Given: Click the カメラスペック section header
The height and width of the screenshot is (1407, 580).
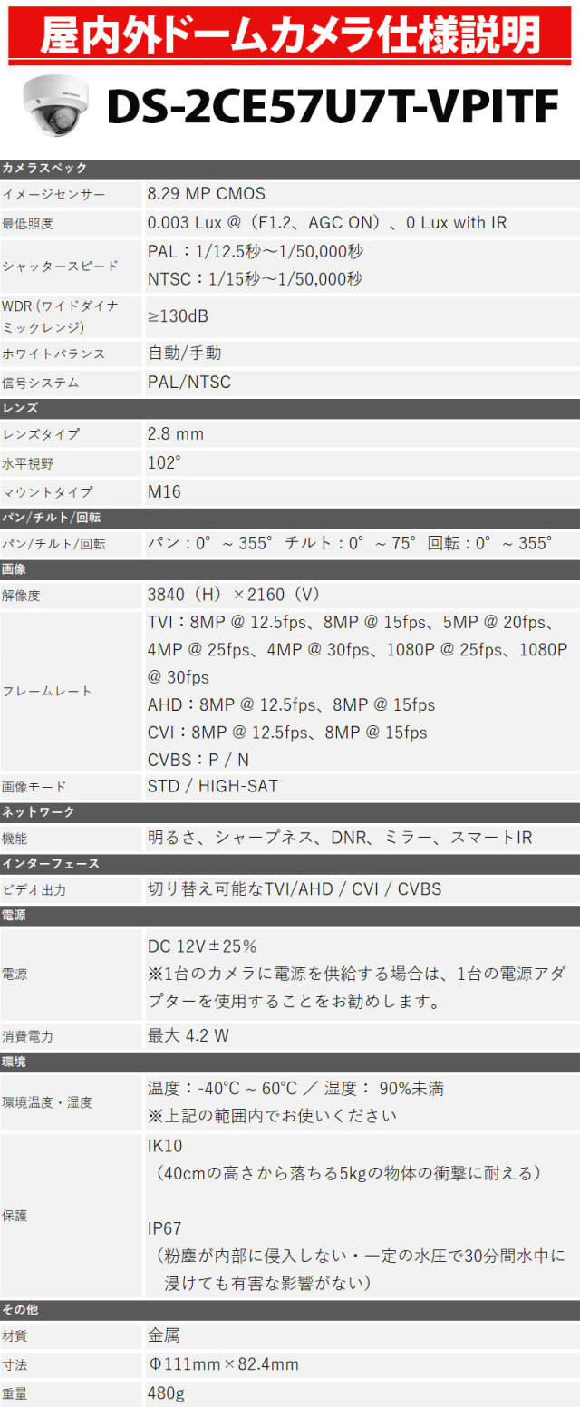Looking at the screenshot, I should [x=45, y=169].
